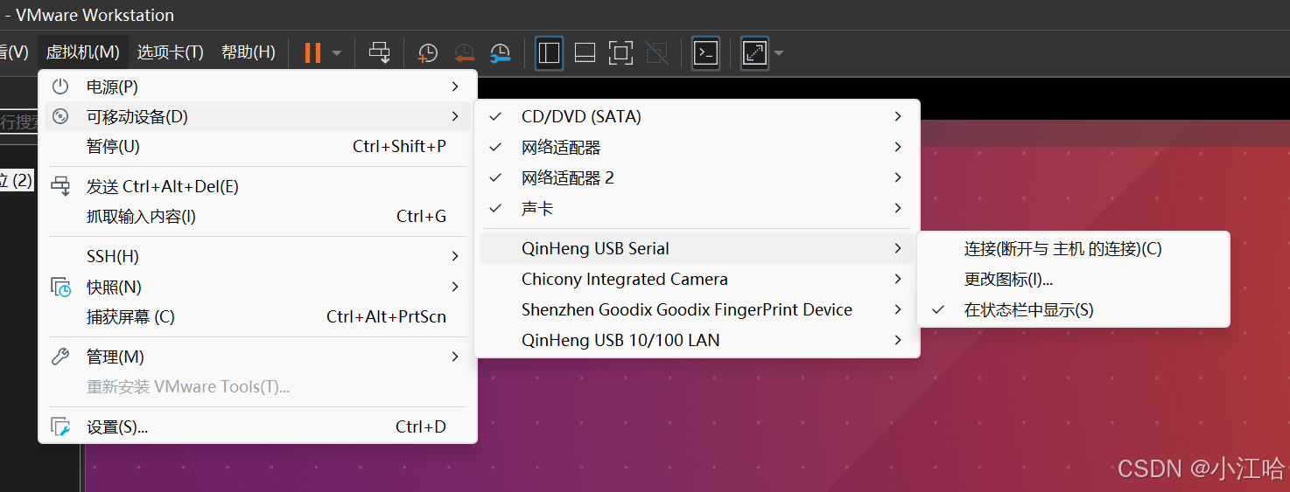Expand the 网络适配器 2 submenu arrow
1290x492 pixels.
click(898, 177)
